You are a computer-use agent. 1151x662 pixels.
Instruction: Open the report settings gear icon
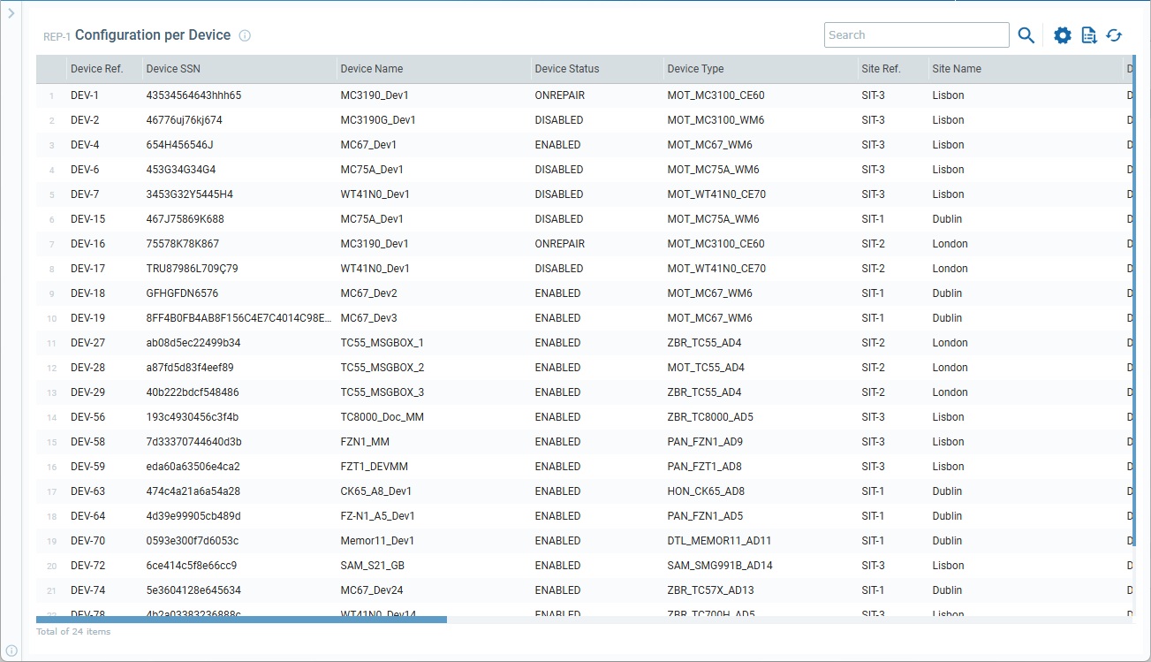coord(1062,34)
